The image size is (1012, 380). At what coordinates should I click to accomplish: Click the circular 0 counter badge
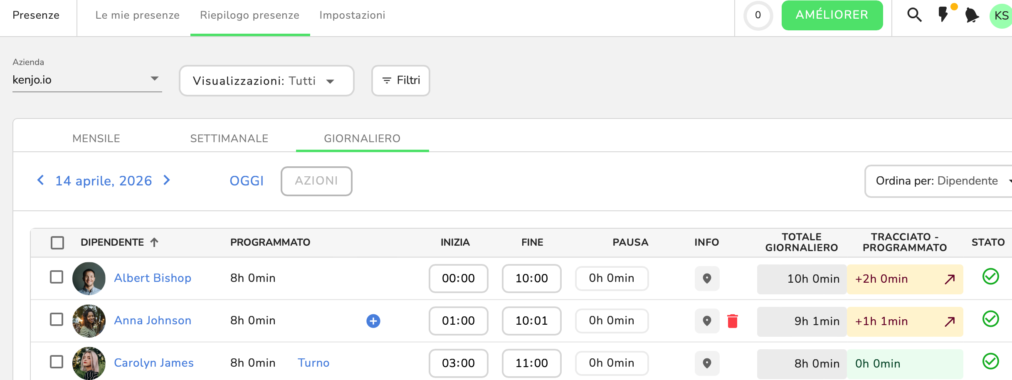[x=758, y=15]
